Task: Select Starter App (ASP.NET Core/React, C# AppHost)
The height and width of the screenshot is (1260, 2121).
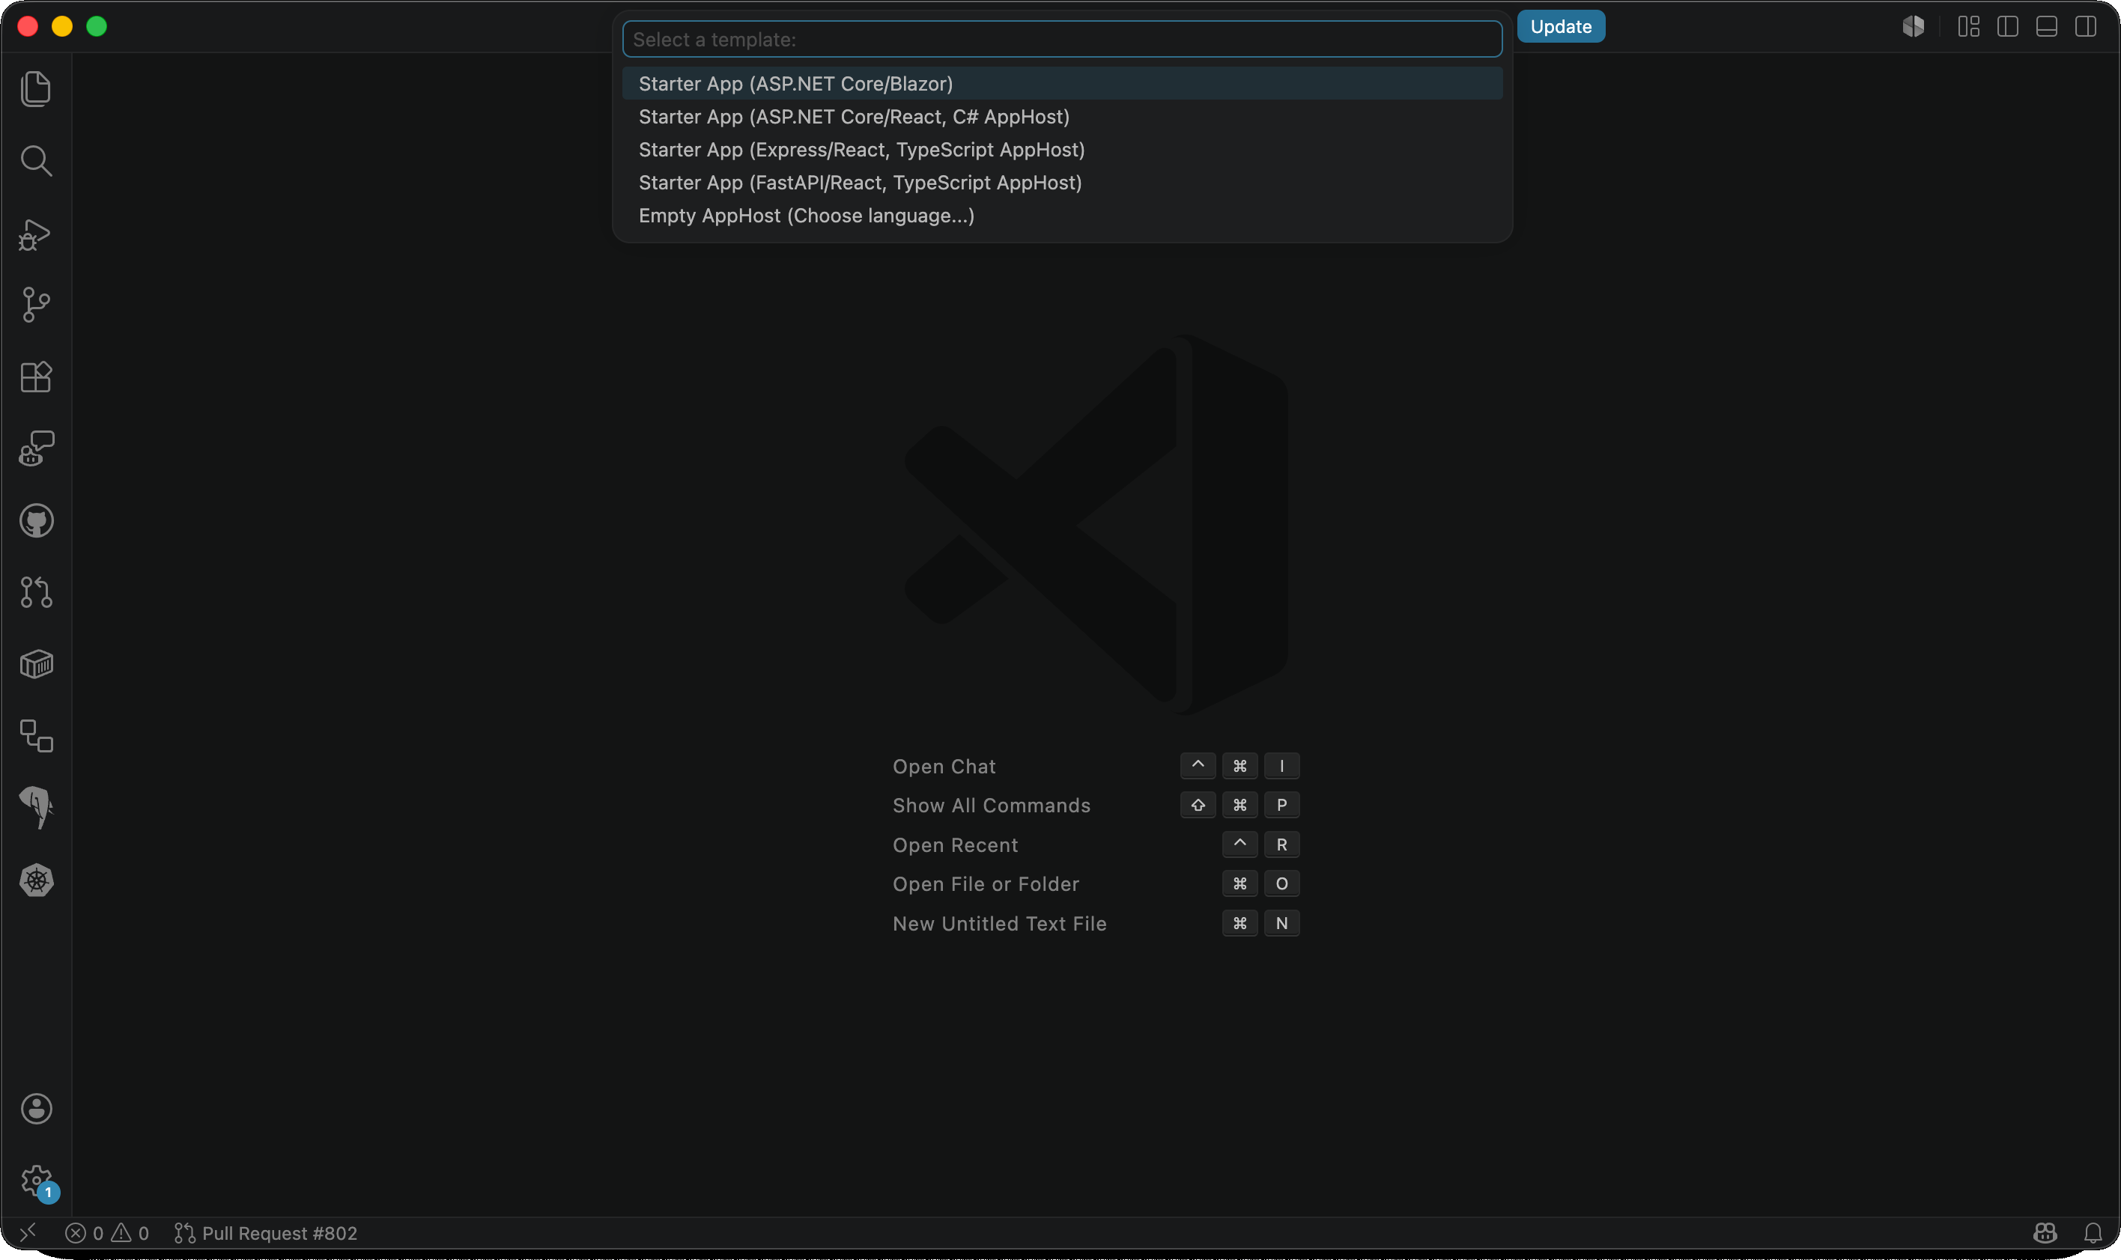Action: tap(1062, 116)
